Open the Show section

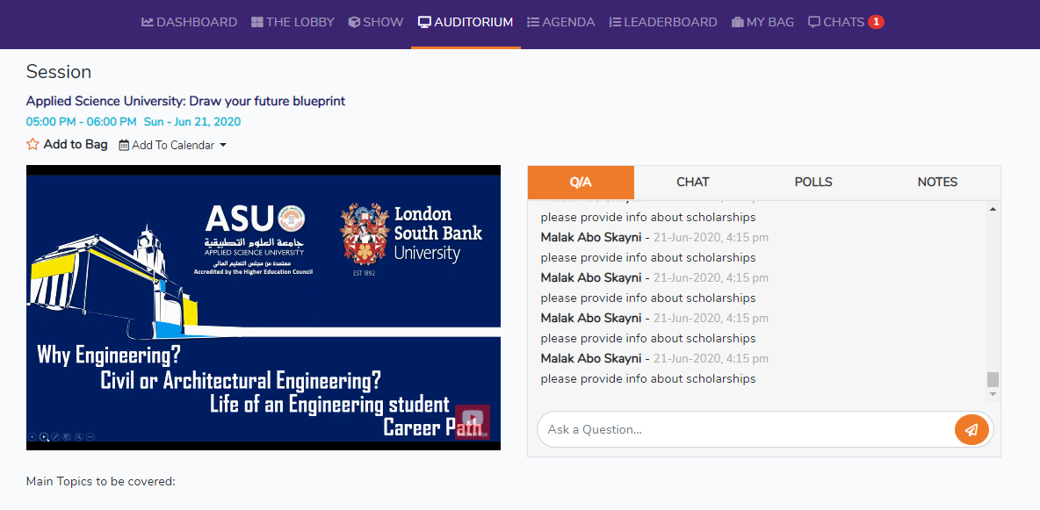pyautogui.click(x=375, y=22)
